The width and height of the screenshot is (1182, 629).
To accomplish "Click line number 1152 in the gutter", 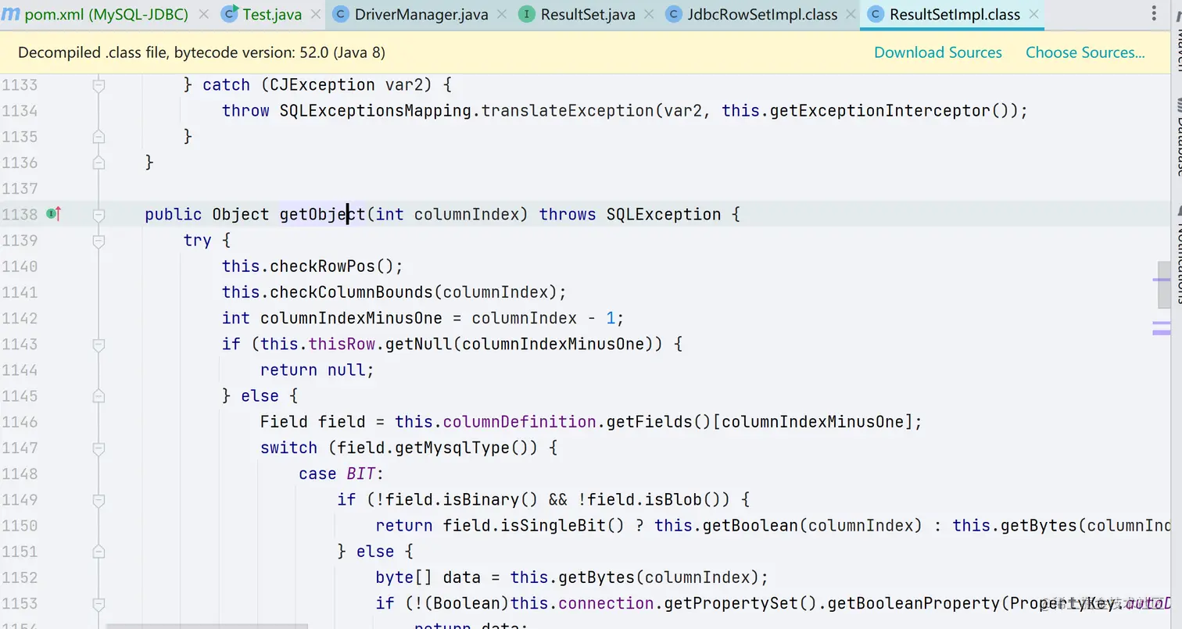I will (20, 577).
